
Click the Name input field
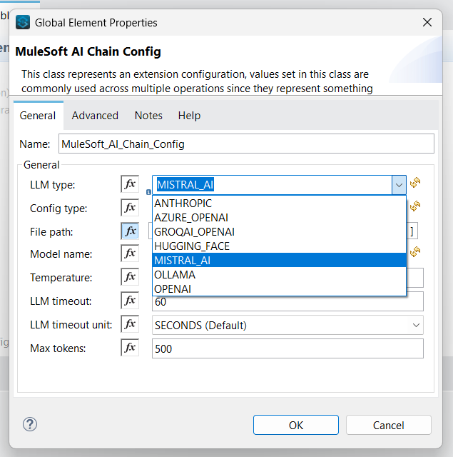246,144
